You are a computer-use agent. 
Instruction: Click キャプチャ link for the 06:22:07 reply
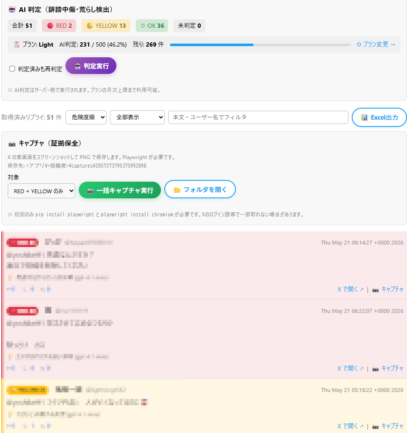[392, 368]
